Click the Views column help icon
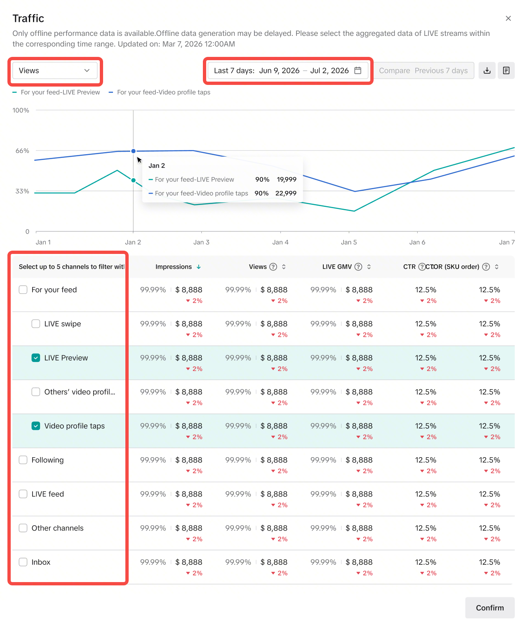The height and width of the screenshot is (620, 527). point(273,267)
